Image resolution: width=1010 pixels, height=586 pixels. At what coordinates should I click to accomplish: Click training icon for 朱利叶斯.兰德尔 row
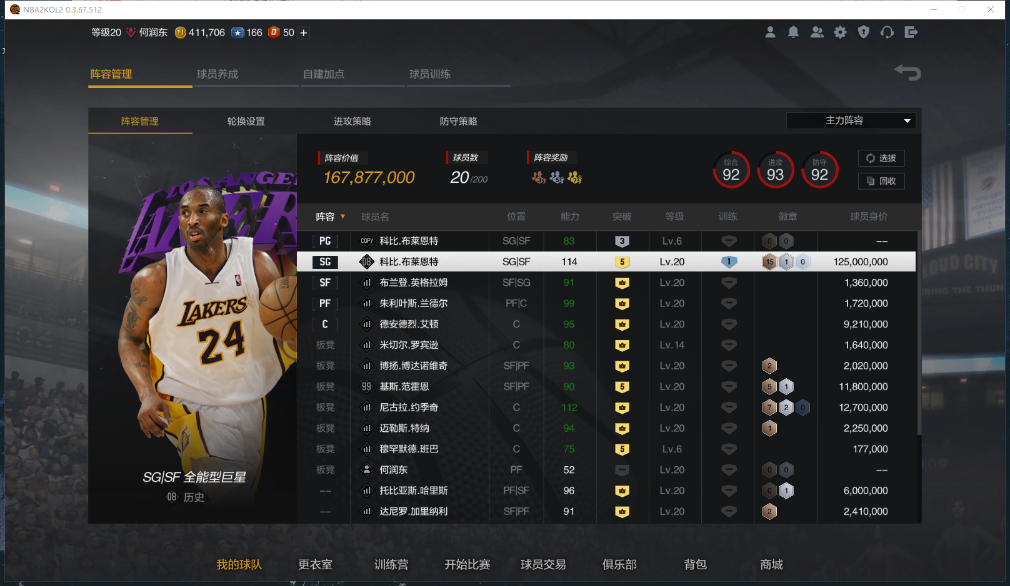click(x=729, y=303)
